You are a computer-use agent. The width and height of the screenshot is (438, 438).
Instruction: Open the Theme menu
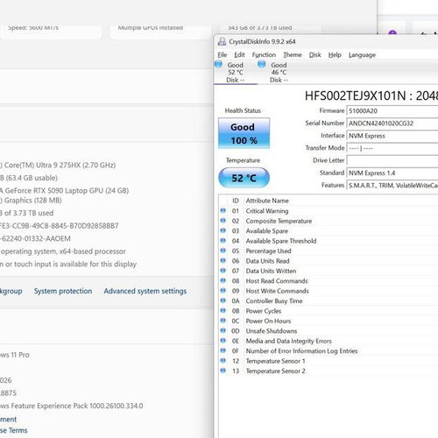pyautogui.click(x=293, y=55)
